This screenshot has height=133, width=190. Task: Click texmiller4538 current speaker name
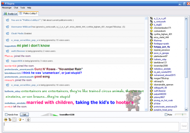67,115
